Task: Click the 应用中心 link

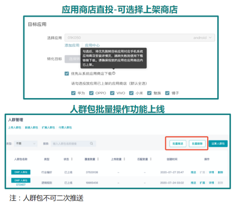Action: [92, 45]
